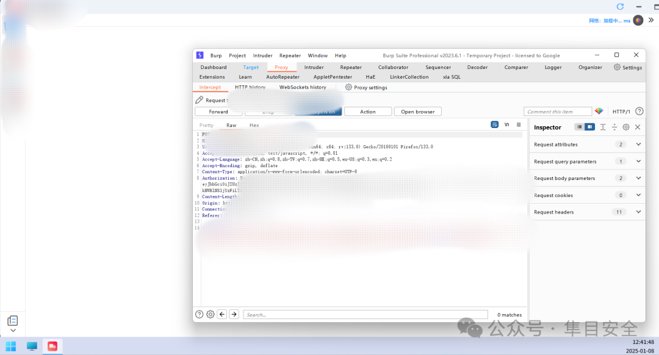Expand all Inspector sections
This screenshot has width=659, height=355.
[x=603, y=127]
